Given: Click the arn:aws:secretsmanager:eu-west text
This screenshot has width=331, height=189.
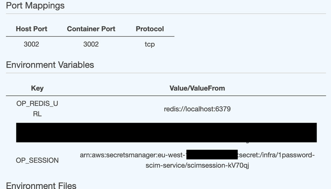Looking at the screenshot, I should pos(133,155).
